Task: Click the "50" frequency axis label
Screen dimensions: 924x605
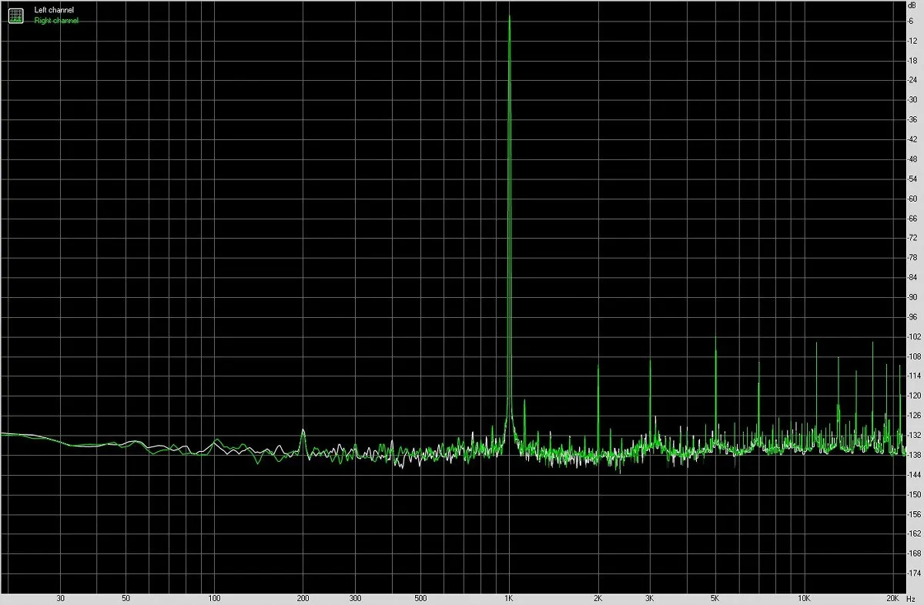Action: (x=126, y=598)
